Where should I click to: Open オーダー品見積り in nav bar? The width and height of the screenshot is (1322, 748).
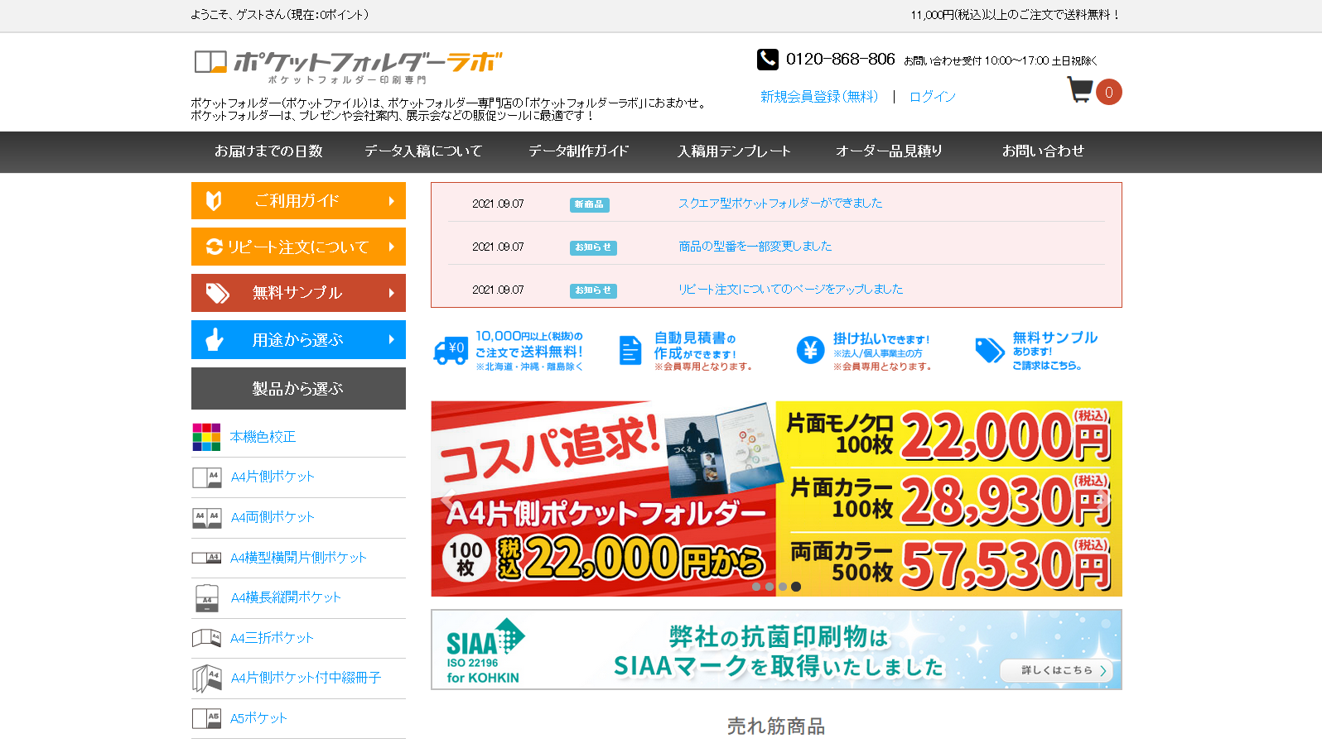coord(889,151)
